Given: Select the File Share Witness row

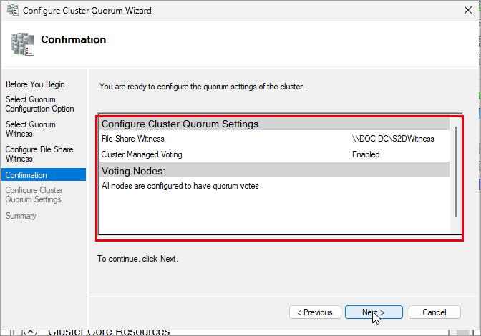Looking at the screenshot, I should [x=274, y=139].
